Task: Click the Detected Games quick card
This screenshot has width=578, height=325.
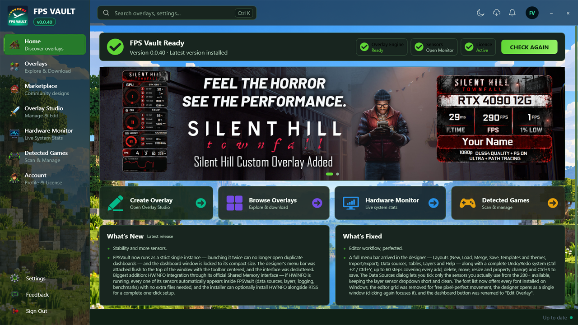Action: [508, 203]
